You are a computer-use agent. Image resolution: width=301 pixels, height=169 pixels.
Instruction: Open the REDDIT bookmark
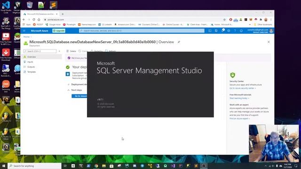coord(38,24)
